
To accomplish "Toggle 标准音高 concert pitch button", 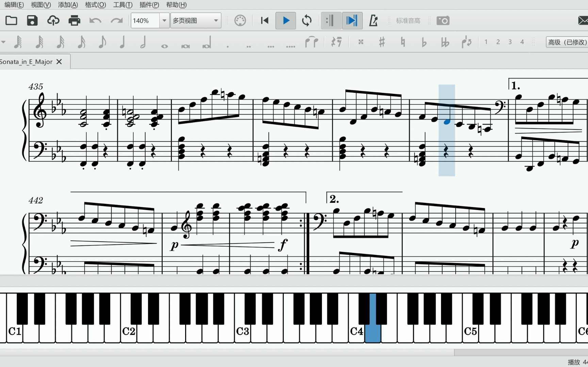I will coord(408,21).
